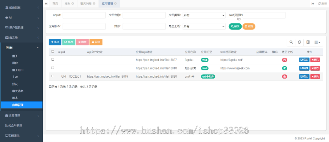Toggle the select-all checkbox in table header

(53, 52)
